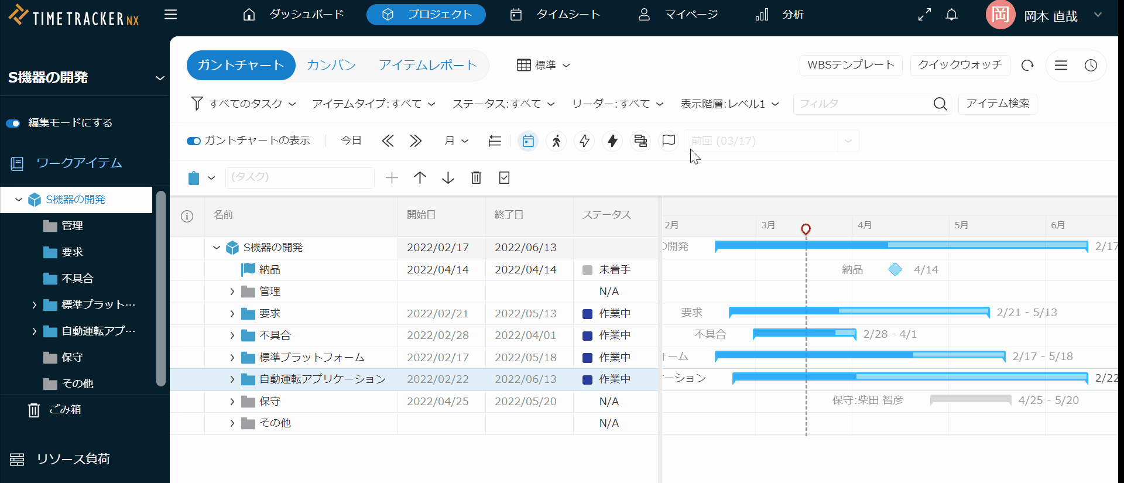Focus the (タスク) name input field
The width and height of the screenshot is (1124, 483).
300,177
